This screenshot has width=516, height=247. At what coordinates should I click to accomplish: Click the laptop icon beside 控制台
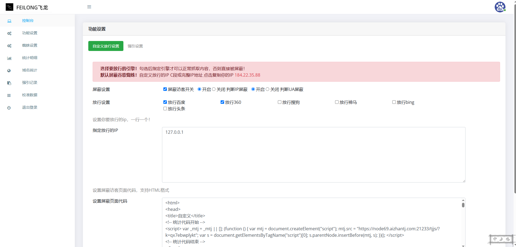tap(9, 21)
